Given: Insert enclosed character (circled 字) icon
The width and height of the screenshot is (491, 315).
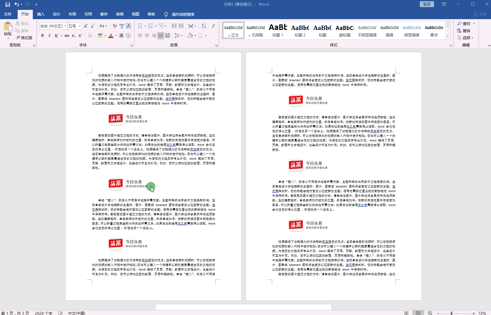Looking at the screenshot, I should pos(128,36).
